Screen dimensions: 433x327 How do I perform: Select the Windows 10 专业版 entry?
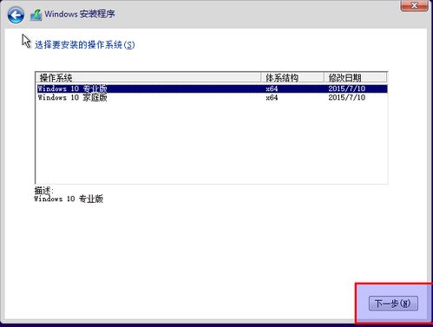(212, 88)
